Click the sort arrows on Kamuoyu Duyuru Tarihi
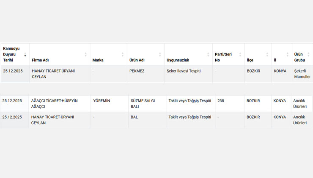The height and width of the screenshot is (178, 313). point(25,55)
